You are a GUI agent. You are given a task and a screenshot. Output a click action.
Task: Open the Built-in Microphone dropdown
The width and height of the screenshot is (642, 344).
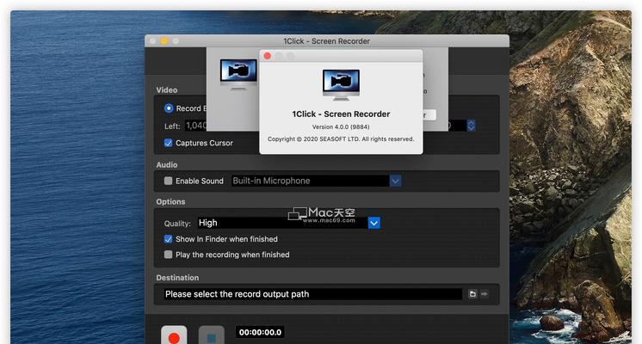point(395,181)
